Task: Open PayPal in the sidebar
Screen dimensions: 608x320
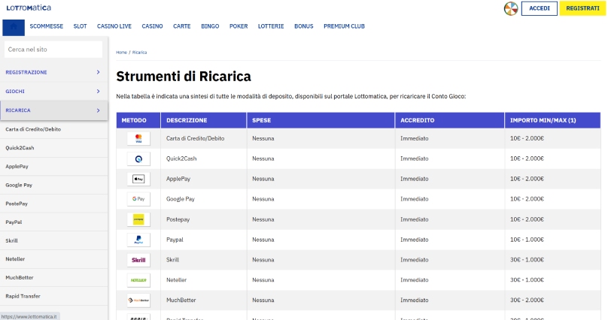Action: point(54,222)
